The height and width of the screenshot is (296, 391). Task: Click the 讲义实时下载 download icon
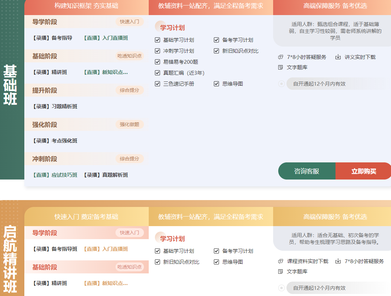[x=338, y=57]
